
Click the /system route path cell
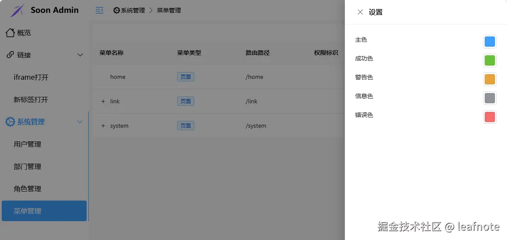[256, 126]
